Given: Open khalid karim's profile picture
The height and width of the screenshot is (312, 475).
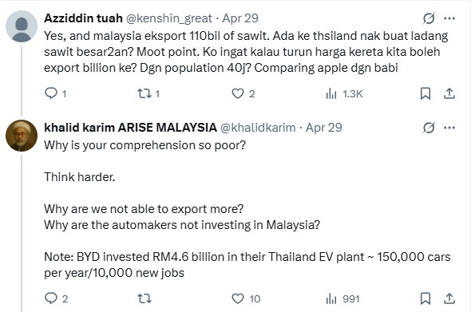Looking at the screenshot, I should coord(22,136).
